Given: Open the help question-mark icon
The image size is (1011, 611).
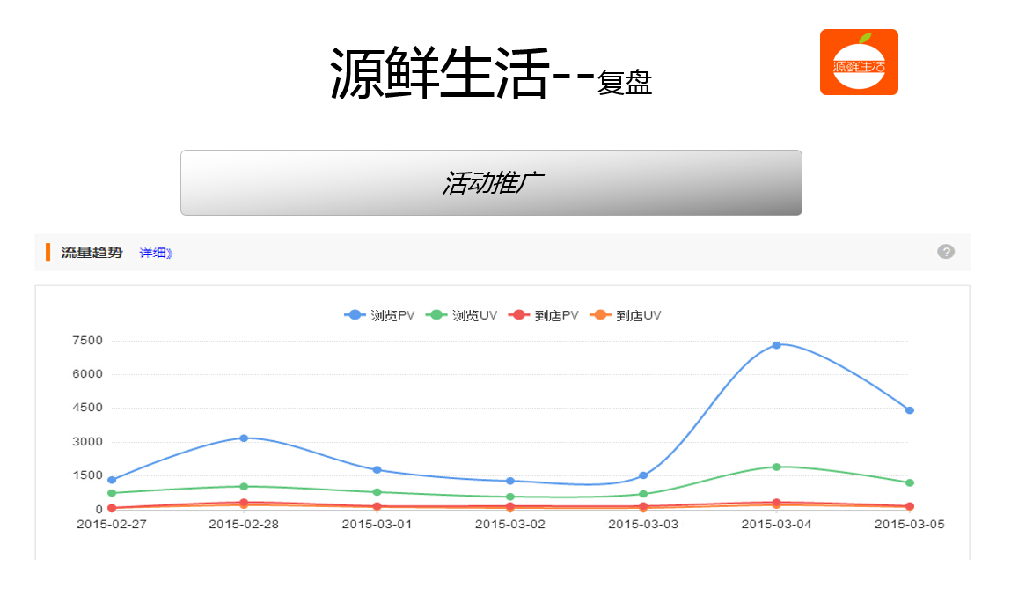Looking at the screenshot, I should (945, 252).
